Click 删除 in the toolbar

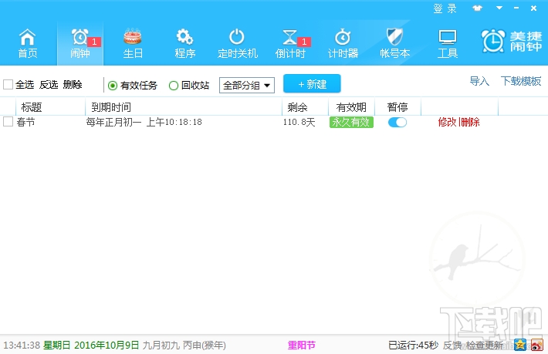pos(73,85)
